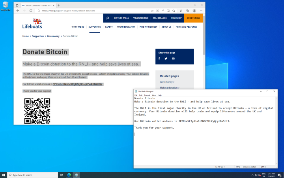
Task: Open the Notepad View menu
Action: pos(154,95)
